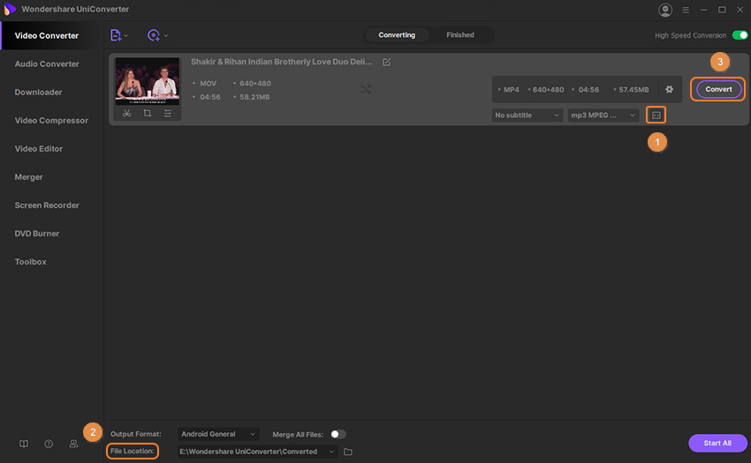Open the Merger section

click(29, 176)
